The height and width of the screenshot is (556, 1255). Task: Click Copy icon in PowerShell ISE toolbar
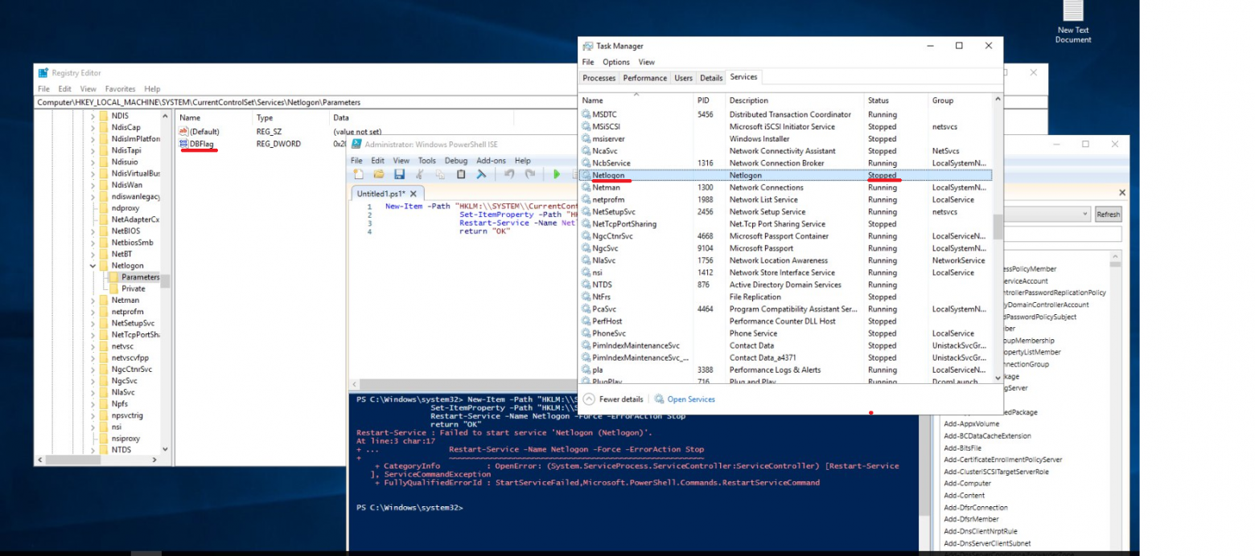point(440,174)
